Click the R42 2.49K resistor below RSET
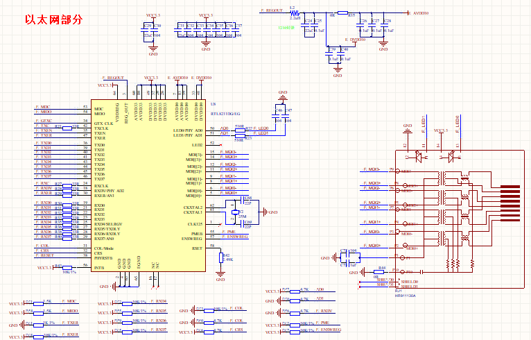Image resolution: width=531 pixels, height=340 pixels. click(x=221, y=257)
